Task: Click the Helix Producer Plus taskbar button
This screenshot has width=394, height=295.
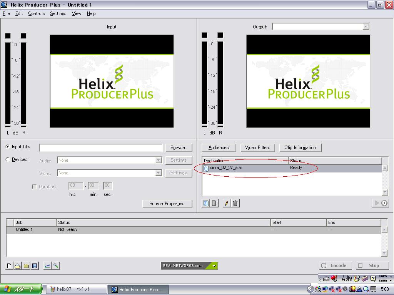Action: [139, 290]
